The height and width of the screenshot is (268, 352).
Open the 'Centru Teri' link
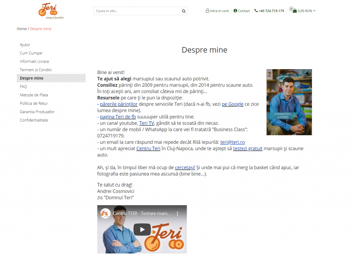pyautogui.click(x=148, y=149)
